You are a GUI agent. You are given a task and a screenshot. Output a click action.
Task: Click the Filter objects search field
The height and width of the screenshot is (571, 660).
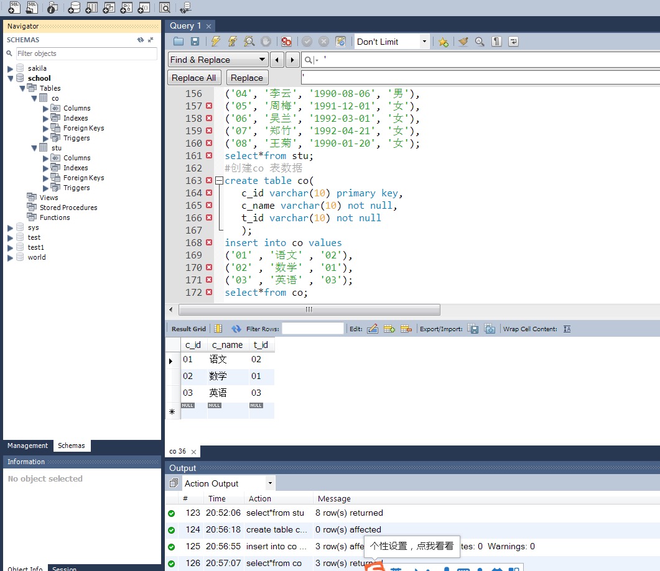tap(86, 53)
